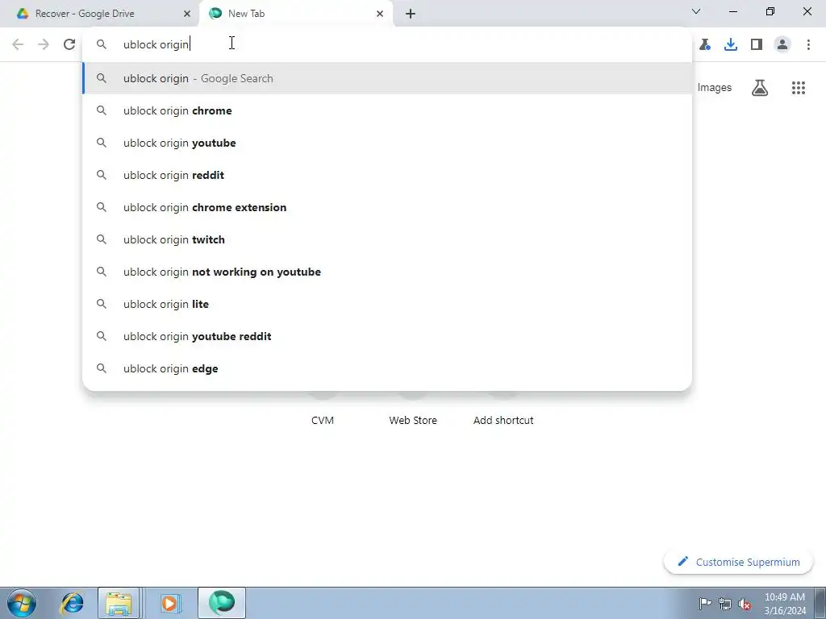
Task: Choose the 'ublock origin - Google Search' suggestion
Action: click(387, 78)
